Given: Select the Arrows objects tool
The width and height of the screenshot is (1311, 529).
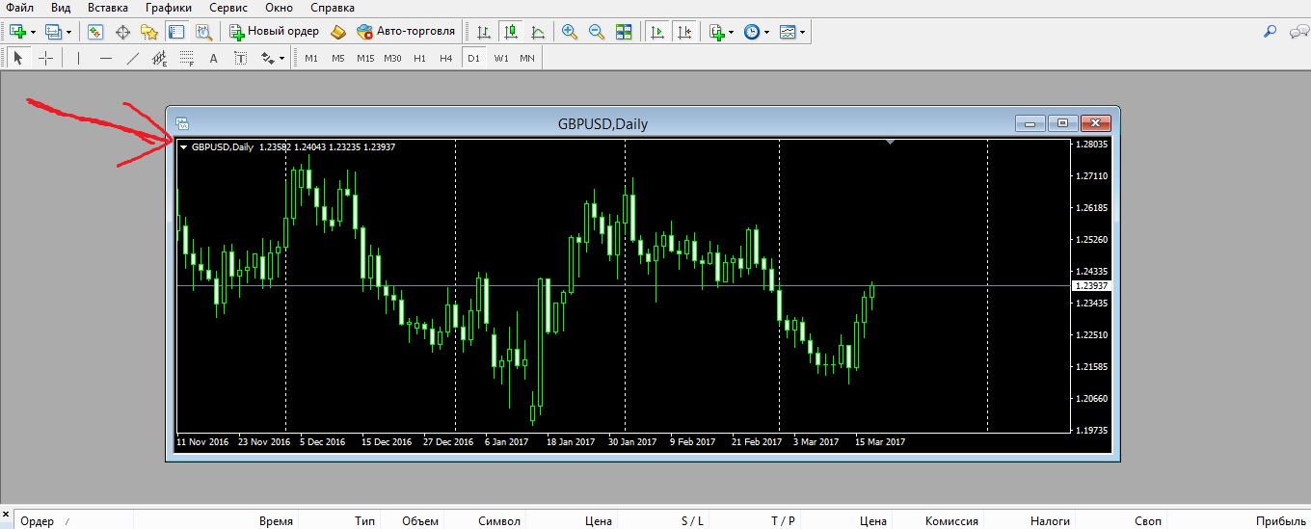Looking at the screenshot, I should coord(268,58).
